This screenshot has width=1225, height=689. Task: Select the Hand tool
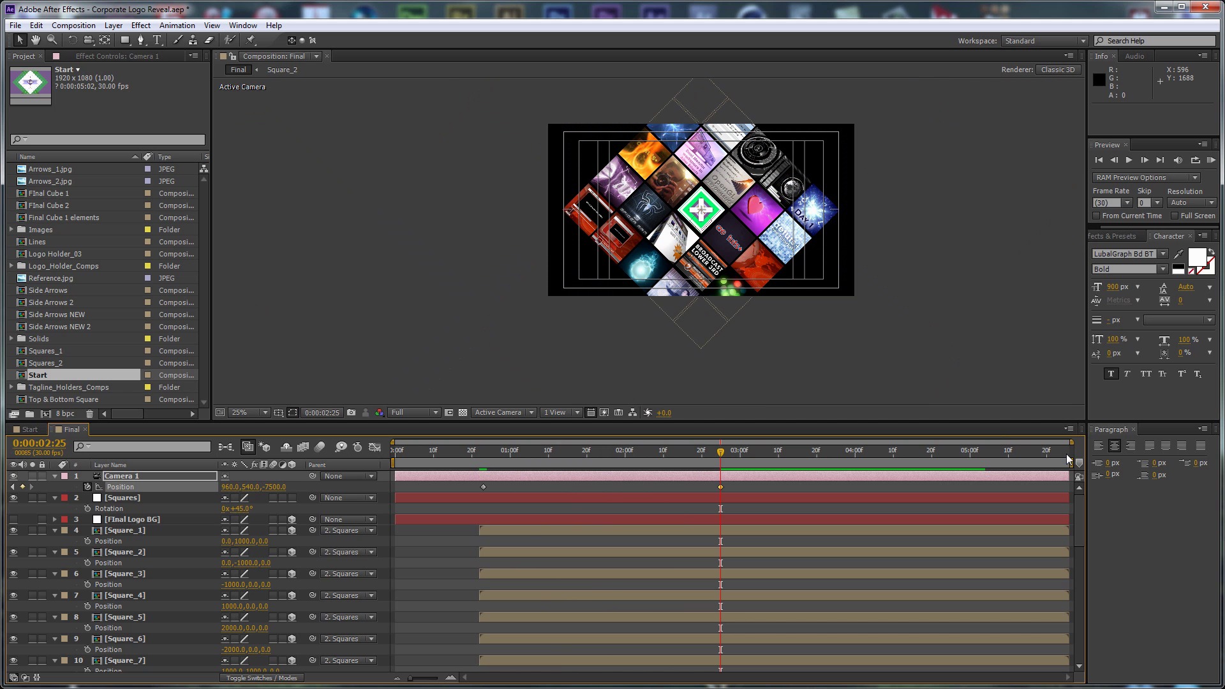click(x=36, y=40)
